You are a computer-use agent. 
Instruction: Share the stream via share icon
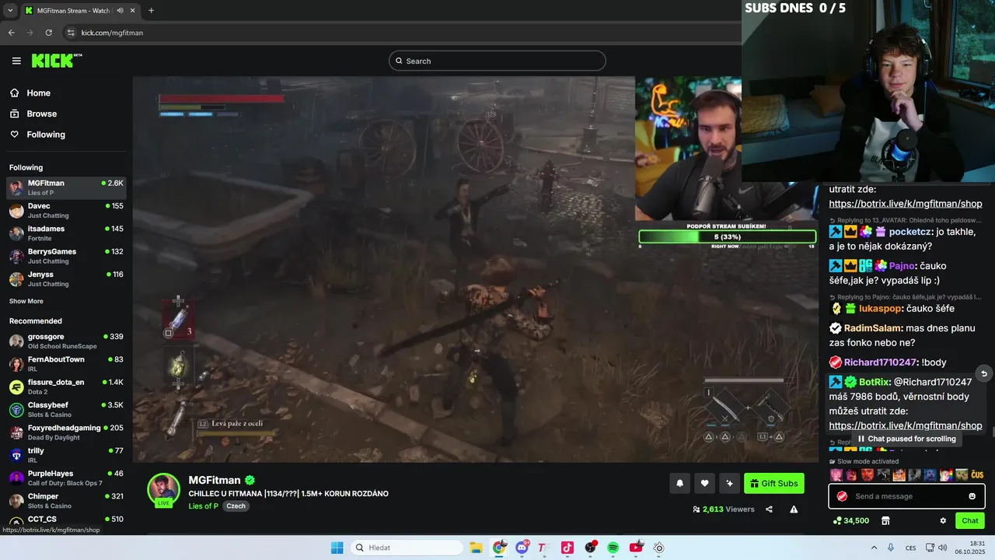point(769,509)
